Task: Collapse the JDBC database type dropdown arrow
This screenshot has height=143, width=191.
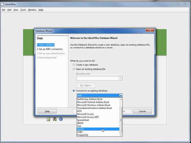Action: click(x=121, y=95)
